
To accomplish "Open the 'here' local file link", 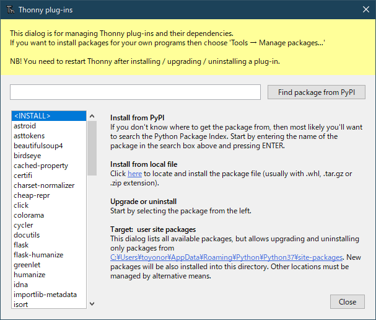I will (x=135, y=174).
